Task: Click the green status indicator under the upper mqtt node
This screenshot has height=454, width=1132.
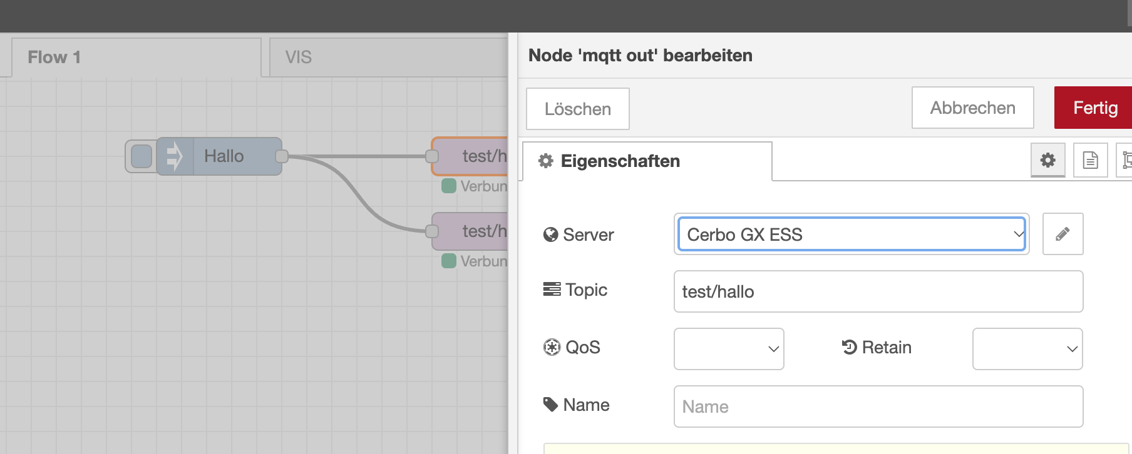Action: click(449, 186)
